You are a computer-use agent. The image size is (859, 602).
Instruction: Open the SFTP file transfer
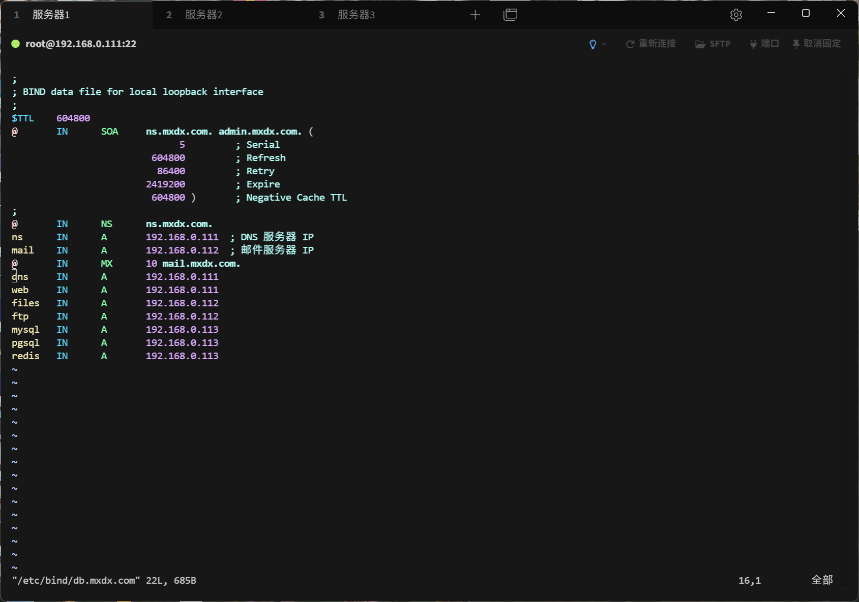point(713,44)
